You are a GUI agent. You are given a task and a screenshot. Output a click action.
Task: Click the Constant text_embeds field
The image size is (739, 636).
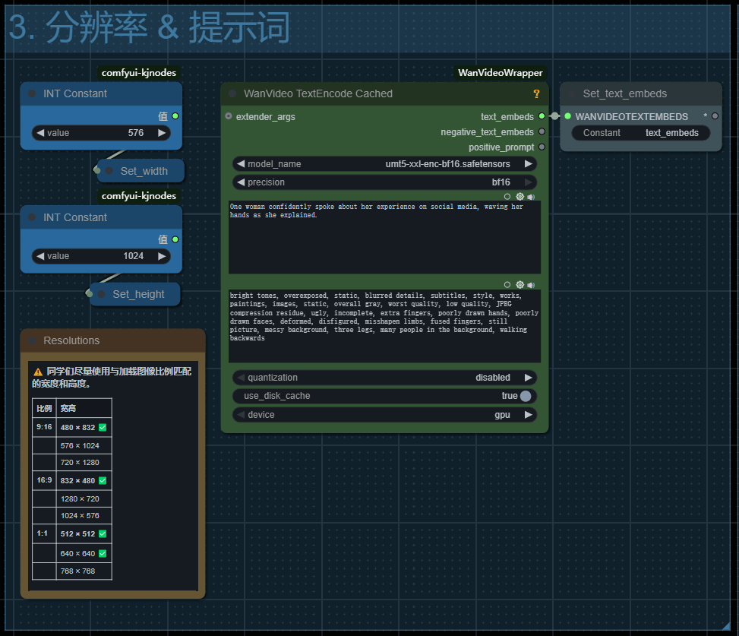click(640, 133)
